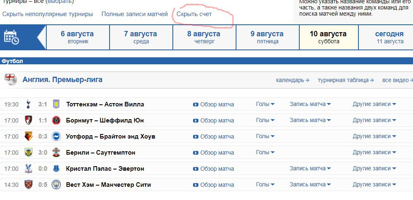Expand Голы for Борнмут – Шеффилд Юн
This screenshot has height=200, width=413.
[x=265, y=120]
